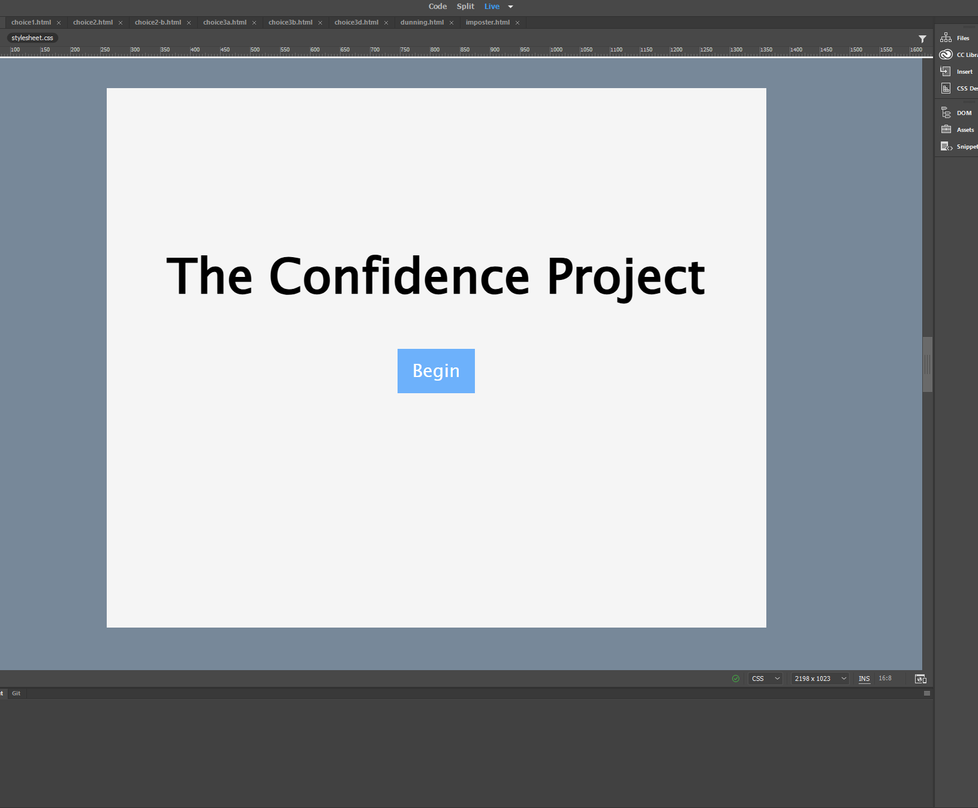Close the choice3a.html tab
The image size is (978, 808).
pyautogui.click(x=254, y=23)
